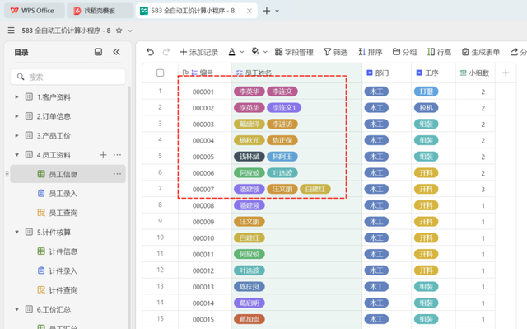Switch to the WPS Office tab
Image resolution: width=527 pixels, height=329 pixels.
(x=34, y=11)
